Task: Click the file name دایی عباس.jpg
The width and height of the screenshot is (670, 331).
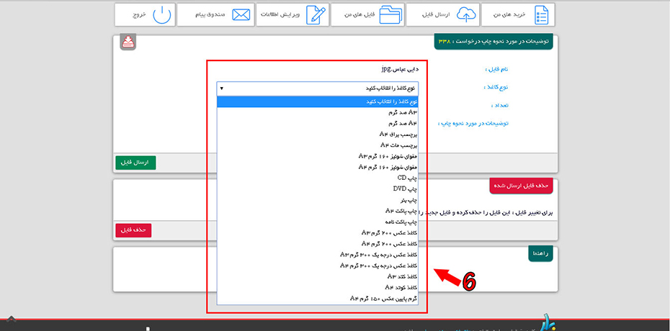Action: pyautogui.click(x=399, y=70)
